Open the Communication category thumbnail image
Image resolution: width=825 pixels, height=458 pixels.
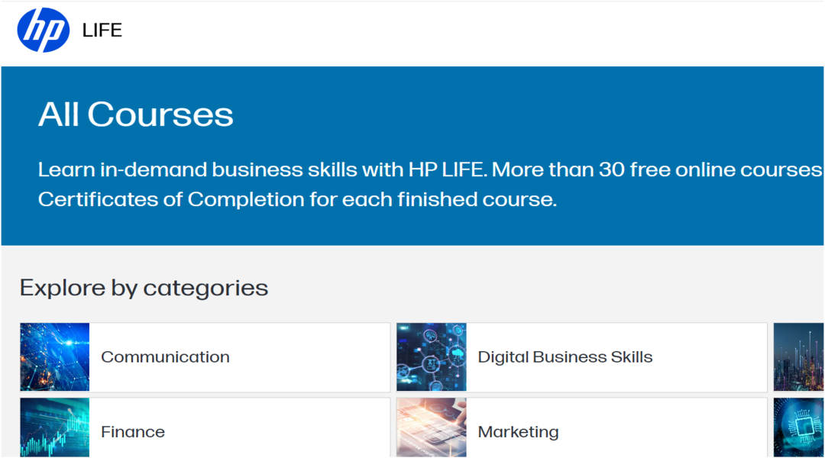(55, 356)
